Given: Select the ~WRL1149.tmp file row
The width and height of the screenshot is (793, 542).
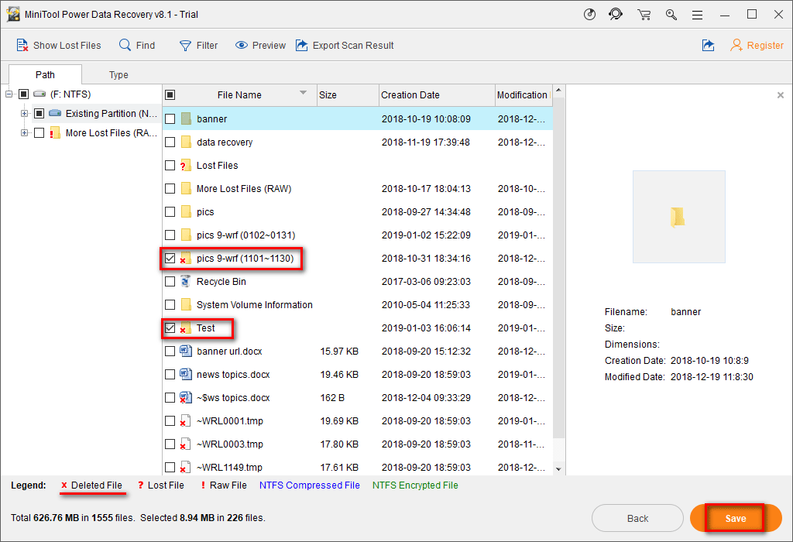Looking at the screenshot, I should [358, 467].
